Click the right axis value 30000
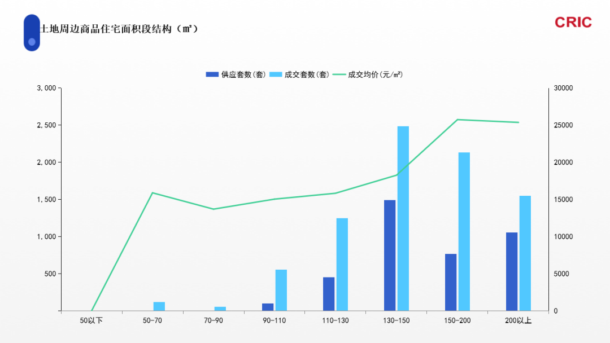This screenshot has height=343, width=610. click(563, 88)
